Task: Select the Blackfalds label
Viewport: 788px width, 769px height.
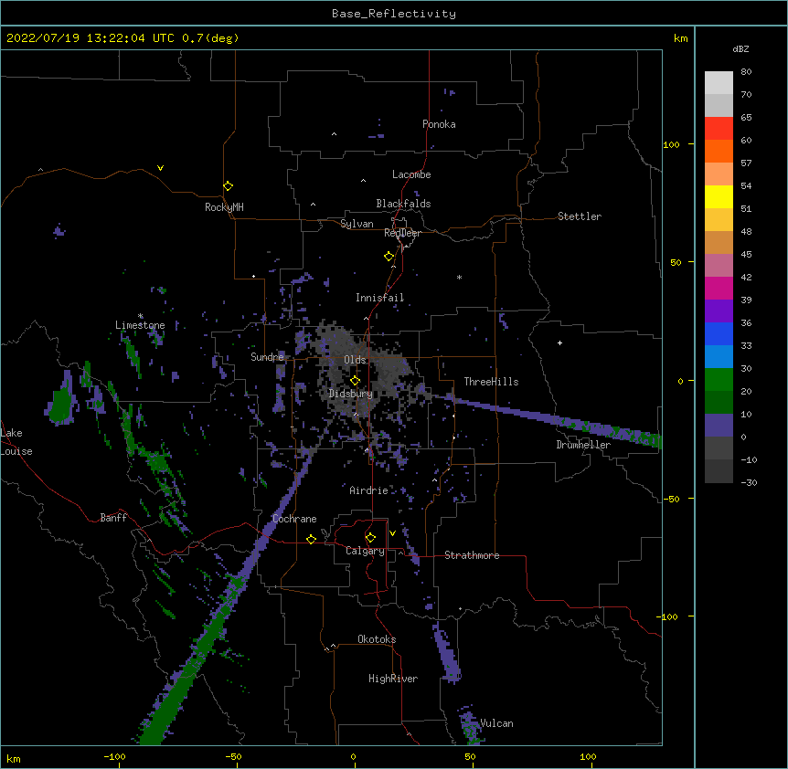Action: [403, 204]
